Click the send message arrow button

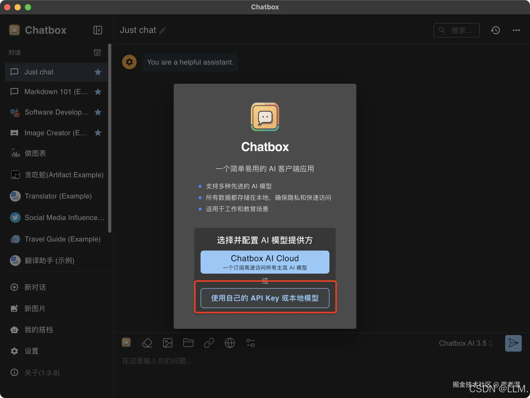513,343
